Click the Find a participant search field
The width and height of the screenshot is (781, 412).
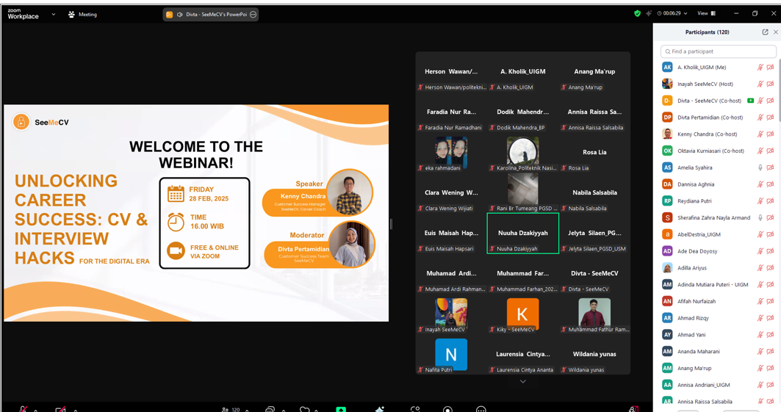click(x=719, y=51)
